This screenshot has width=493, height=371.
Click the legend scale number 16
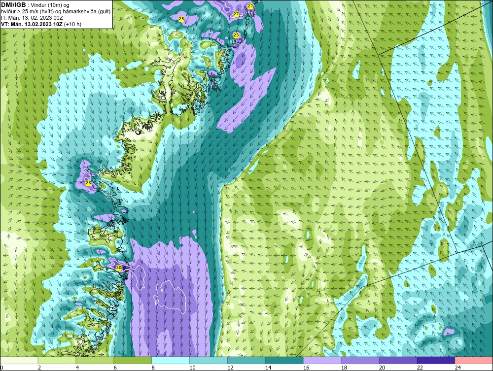306,368
